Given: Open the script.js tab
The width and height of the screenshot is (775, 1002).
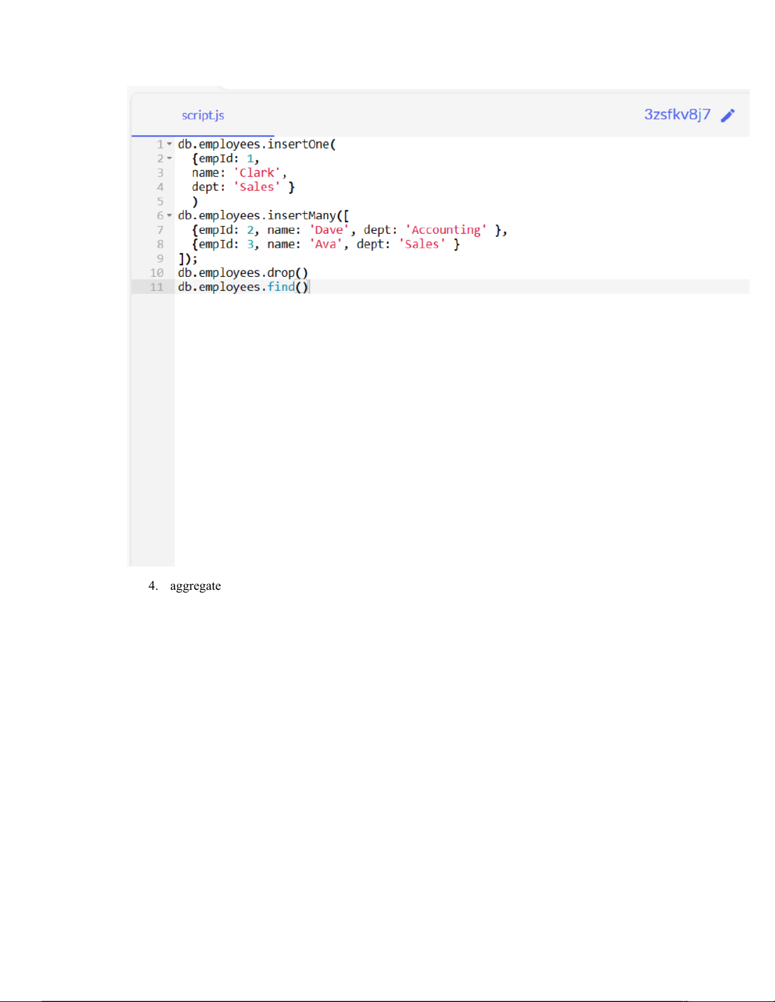Looking at the screenshot, I should coord(202,115).
